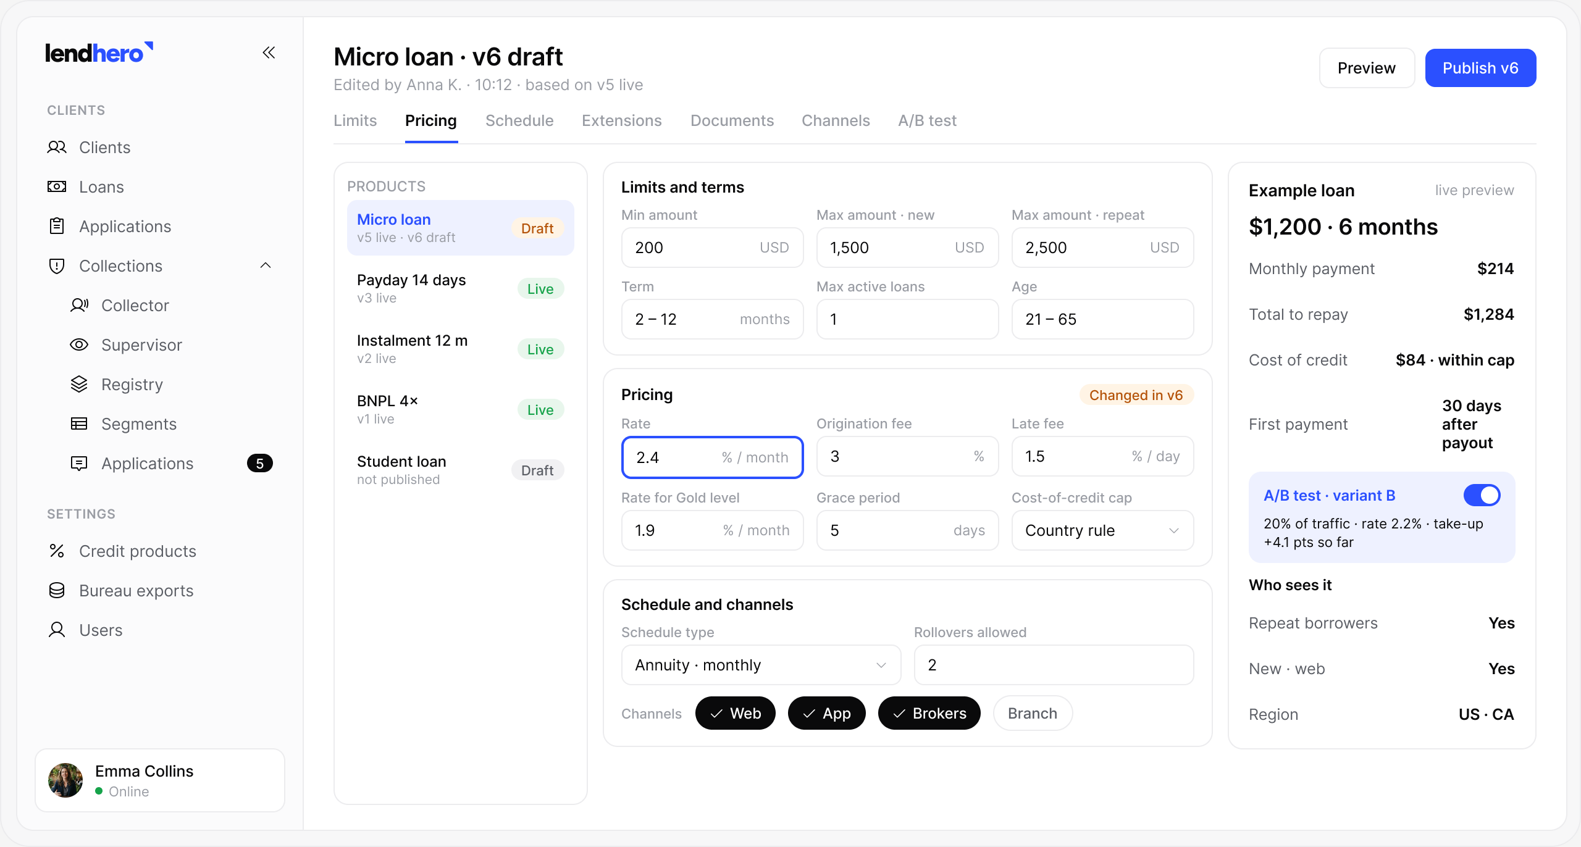Go to the Documents tab
The image size is (1581, 847).
pos(732,121)
